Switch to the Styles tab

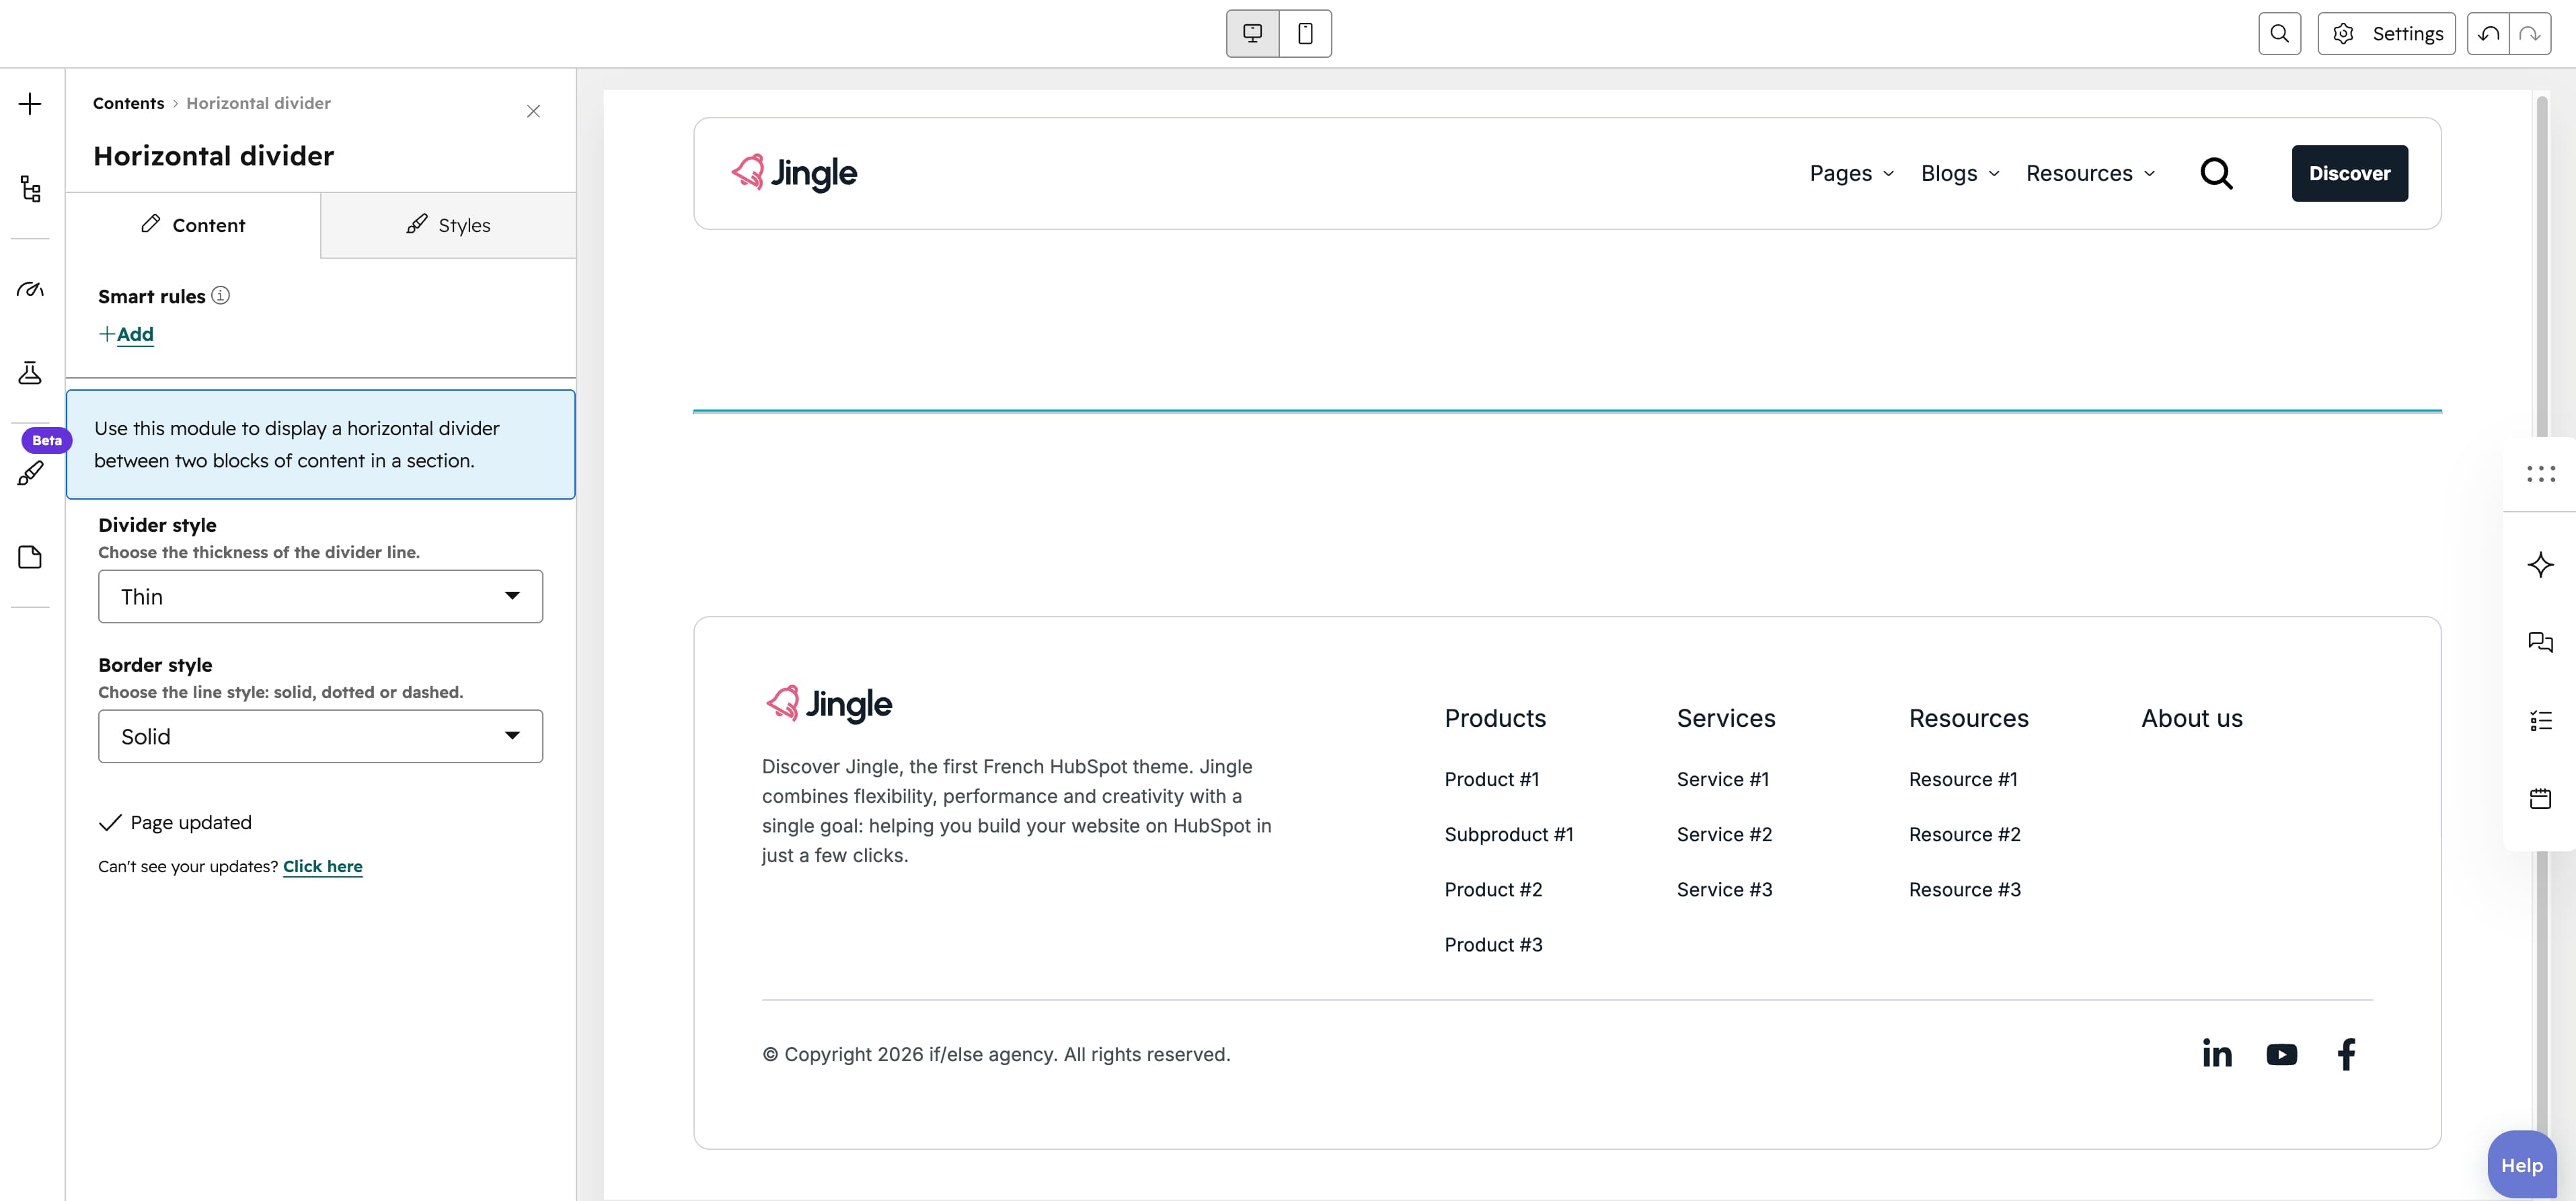pos(448,226)
